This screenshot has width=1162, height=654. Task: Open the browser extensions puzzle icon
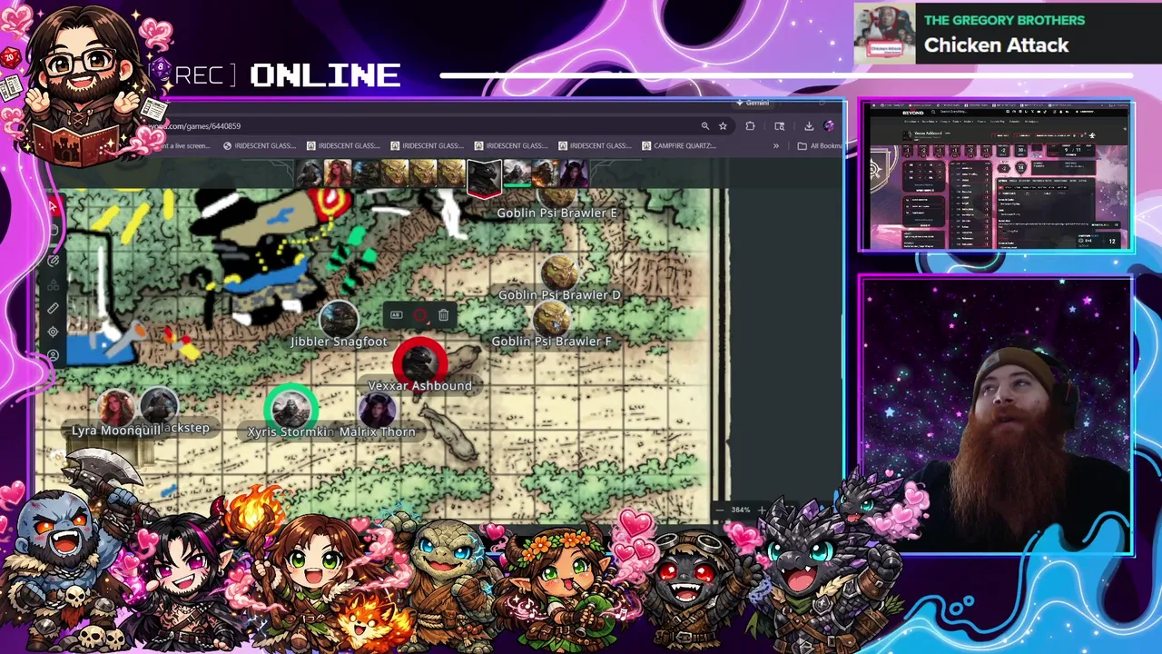tap(750, 126)
